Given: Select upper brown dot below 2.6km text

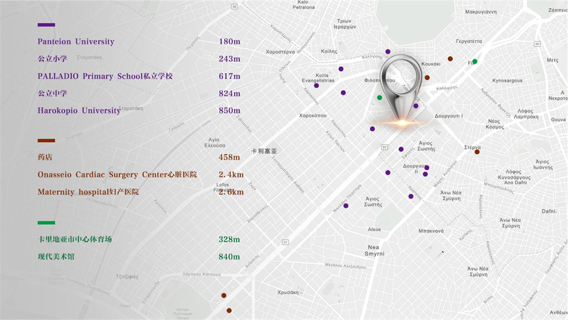Looking at the screenshot, I should pyautogui.click(x=224, y=295).
